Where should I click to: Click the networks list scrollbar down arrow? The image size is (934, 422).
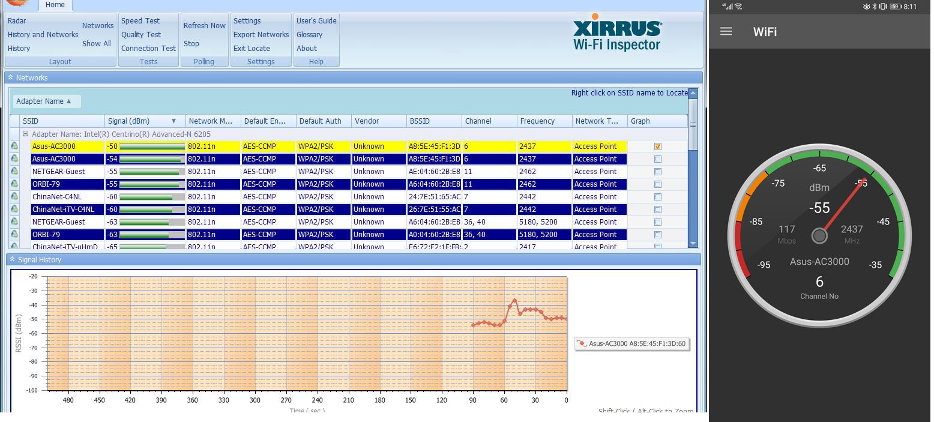pyautogui.click(x=693, y=243)
